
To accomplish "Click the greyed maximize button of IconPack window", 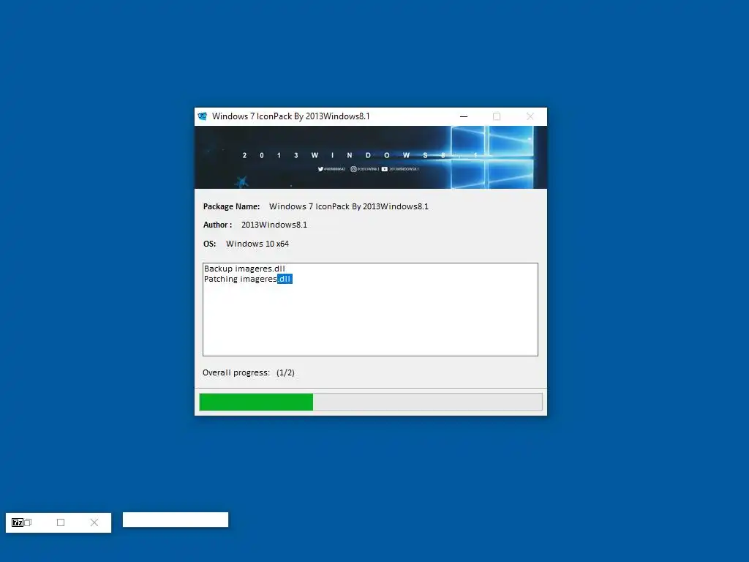I will (497, 116).
